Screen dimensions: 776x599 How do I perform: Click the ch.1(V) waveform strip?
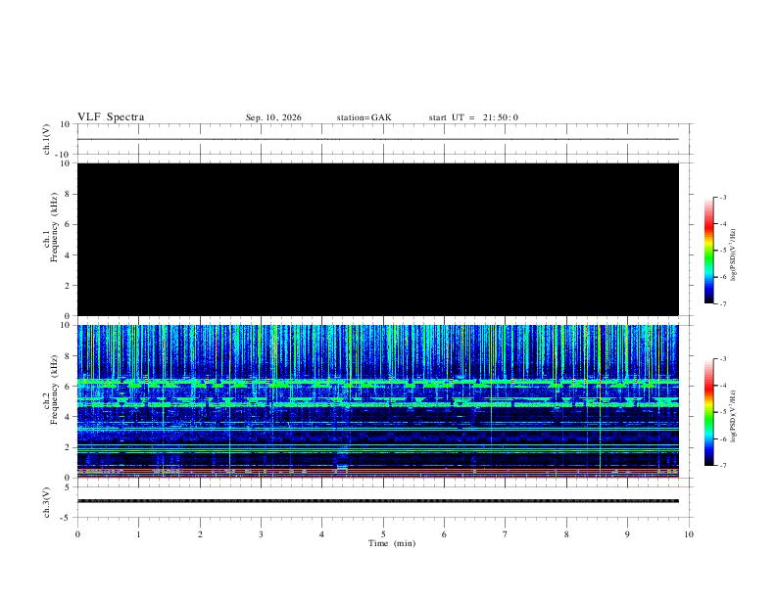click(x=378, y=139)
